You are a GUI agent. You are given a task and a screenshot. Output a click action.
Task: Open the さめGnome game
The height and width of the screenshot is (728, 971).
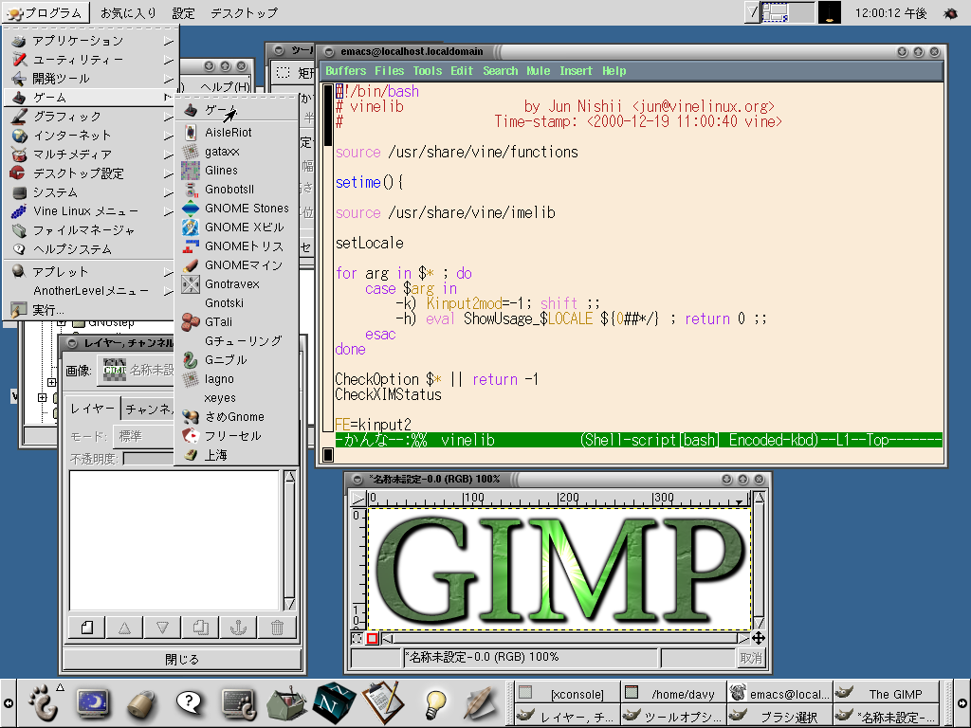[236, 417]
